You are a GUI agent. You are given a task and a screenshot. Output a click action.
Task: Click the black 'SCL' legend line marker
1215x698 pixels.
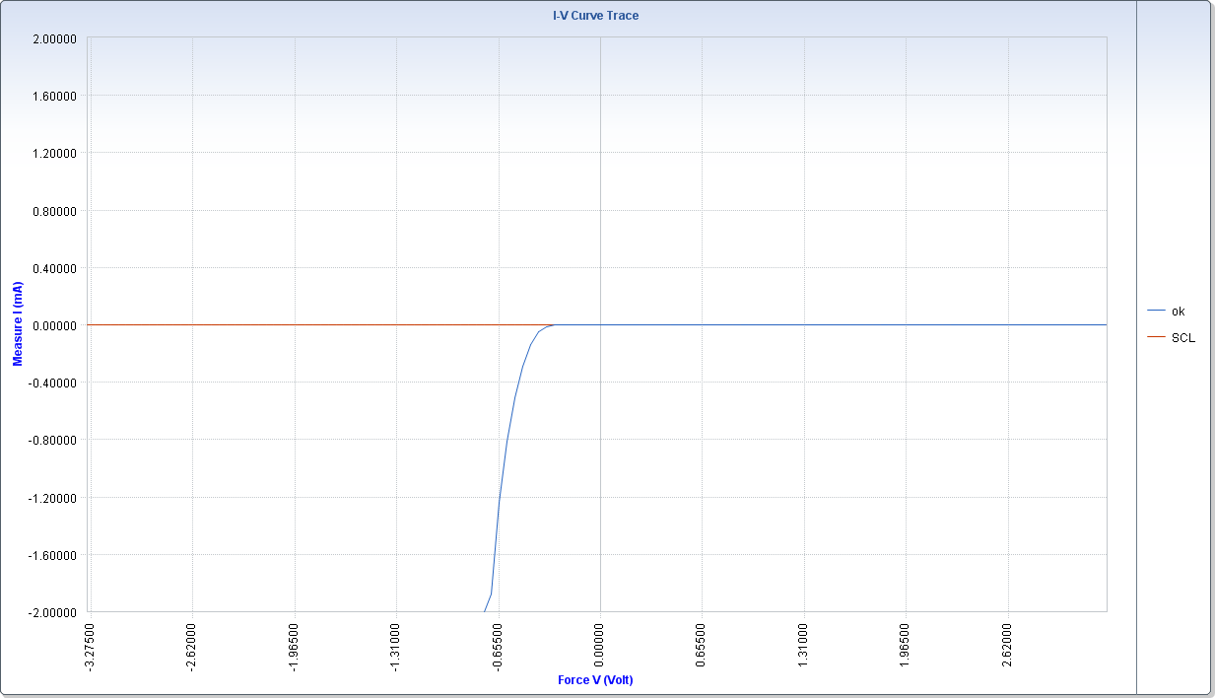click(x=1157, y=337)
